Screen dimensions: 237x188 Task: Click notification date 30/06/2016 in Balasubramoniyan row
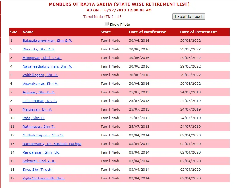coord(139,41)
